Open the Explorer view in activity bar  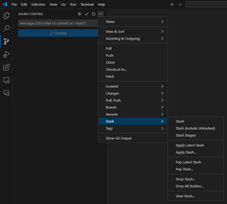(6, 16)
